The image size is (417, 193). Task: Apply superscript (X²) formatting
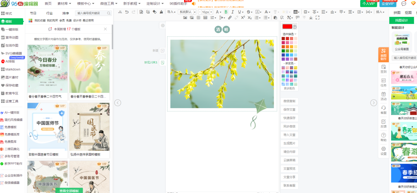pyautogui.click(x=243, y=18)
